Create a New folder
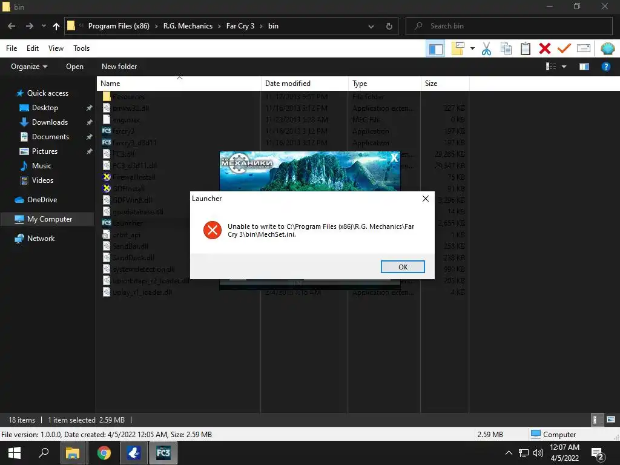 point(119,67)
